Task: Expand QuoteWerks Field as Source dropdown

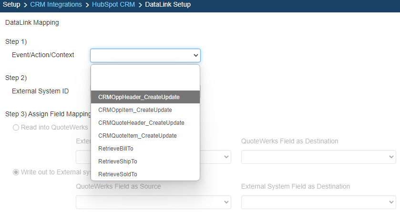Action: [x=153, y=202]
